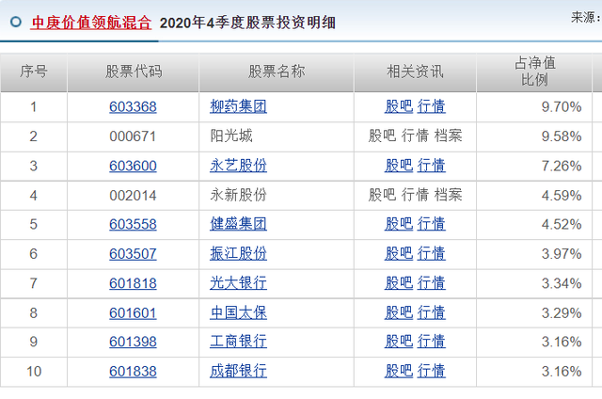Open 中国太保 stock page

(x=238, y=313)
